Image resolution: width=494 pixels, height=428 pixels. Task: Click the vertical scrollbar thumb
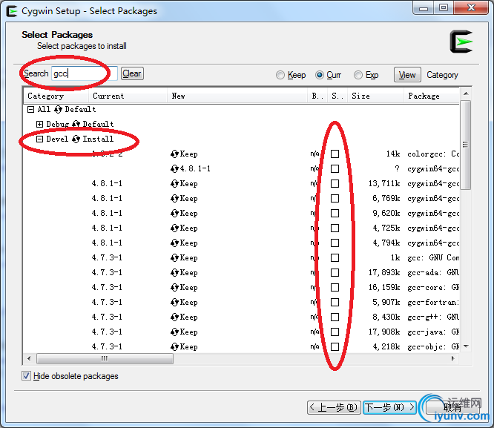(466, 145)
